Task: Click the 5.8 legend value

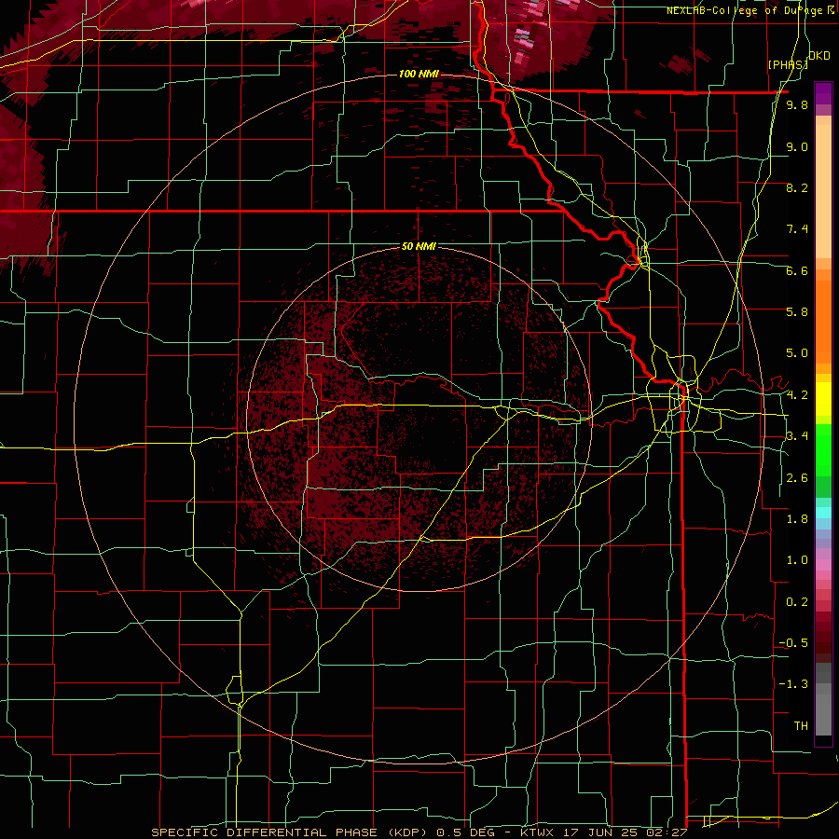Action: (797, 312)
